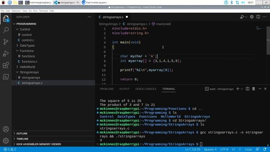Click the StringsArrays breadcrumb
This screenshot has height=152, width=270.
[108, 24]
